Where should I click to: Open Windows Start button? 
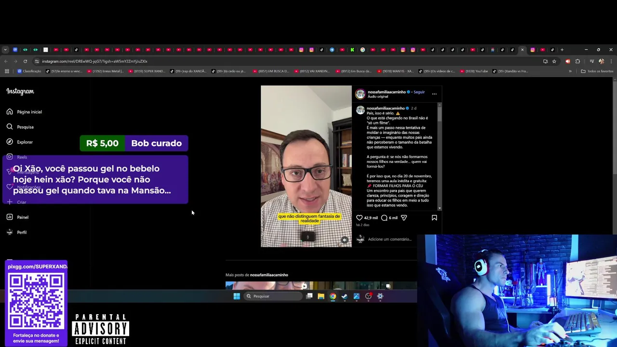pos(237,296)
